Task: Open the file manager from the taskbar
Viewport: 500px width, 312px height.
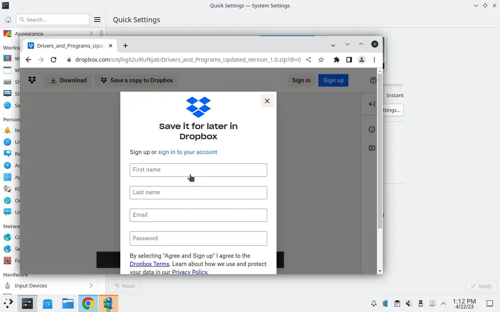Action: tap(68, 303)
